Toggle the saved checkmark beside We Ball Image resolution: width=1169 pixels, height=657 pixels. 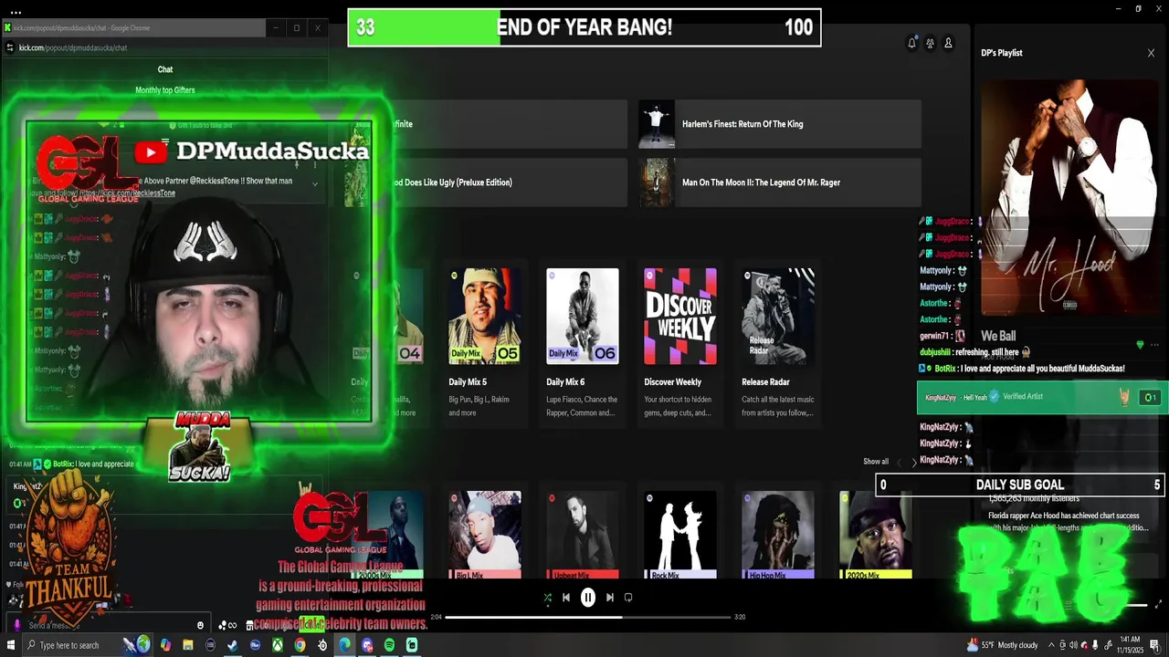coord(1140,345)
